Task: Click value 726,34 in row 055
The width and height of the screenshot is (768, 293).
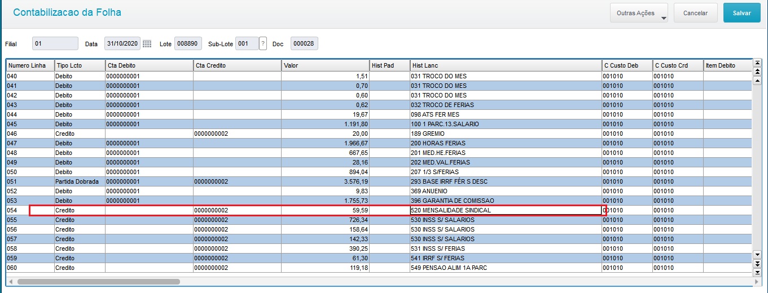Action: click(x=326, y=220)
